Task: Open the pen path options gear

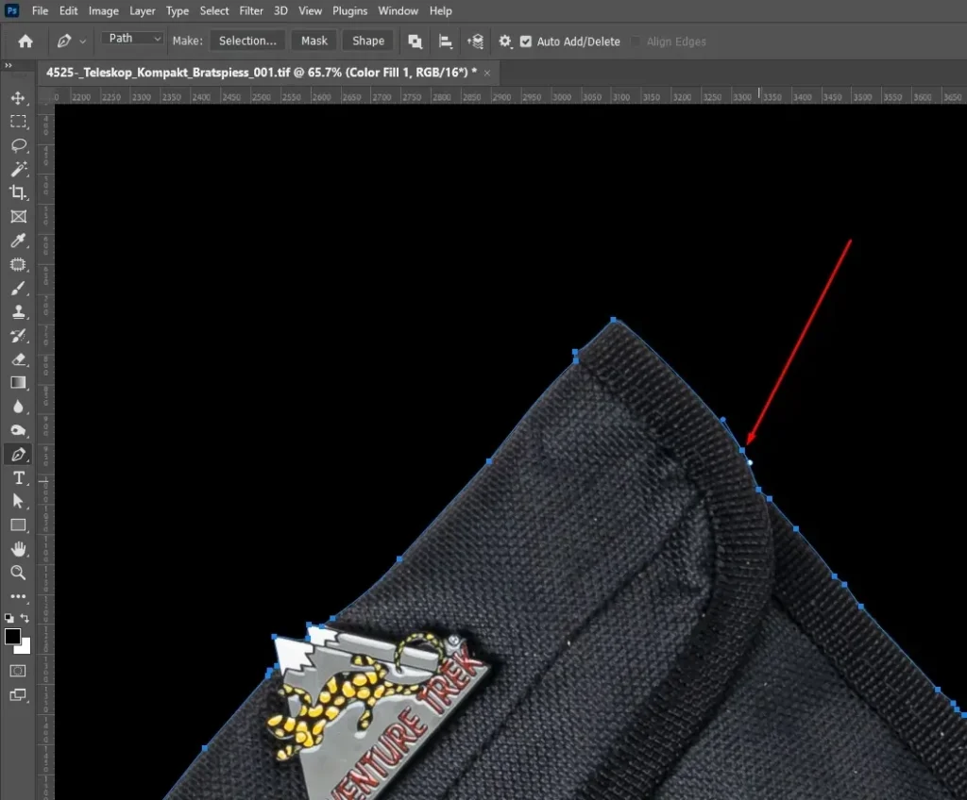Action: [504, 42]
